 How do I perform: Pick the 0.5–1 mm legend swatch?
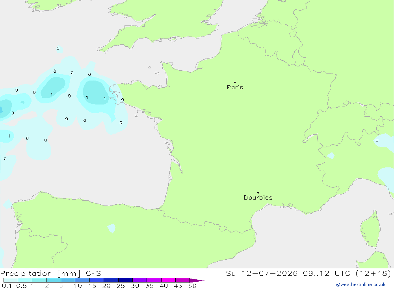click(x=25, y=280)
